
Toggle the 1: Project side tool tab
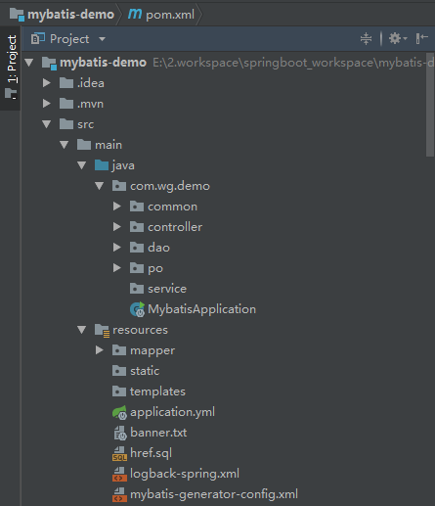coord(11,68)
